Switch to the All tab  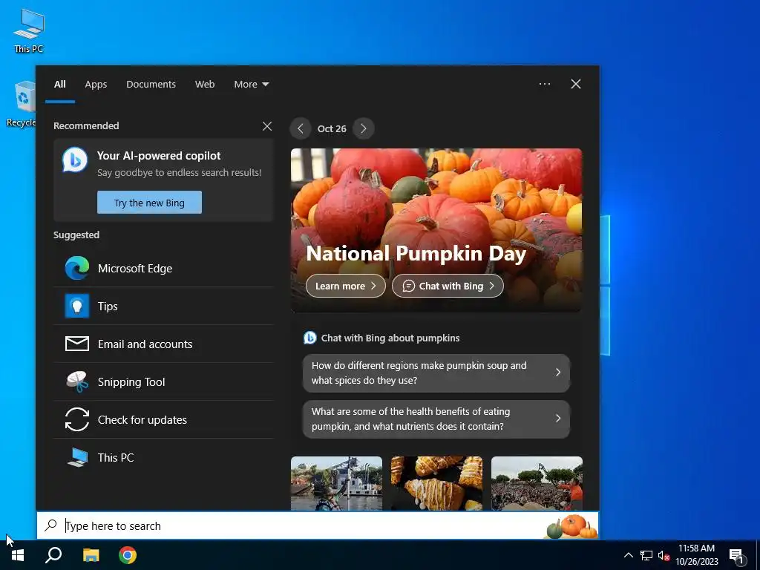[x=60, y=85]
